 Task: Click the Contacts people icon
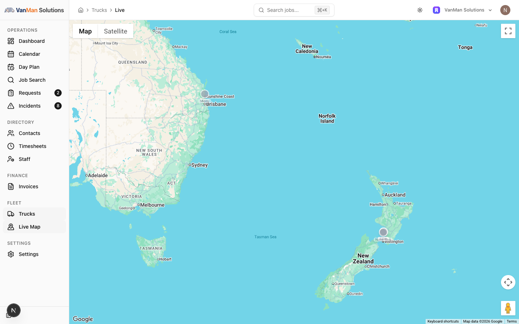tap(11, 133)
